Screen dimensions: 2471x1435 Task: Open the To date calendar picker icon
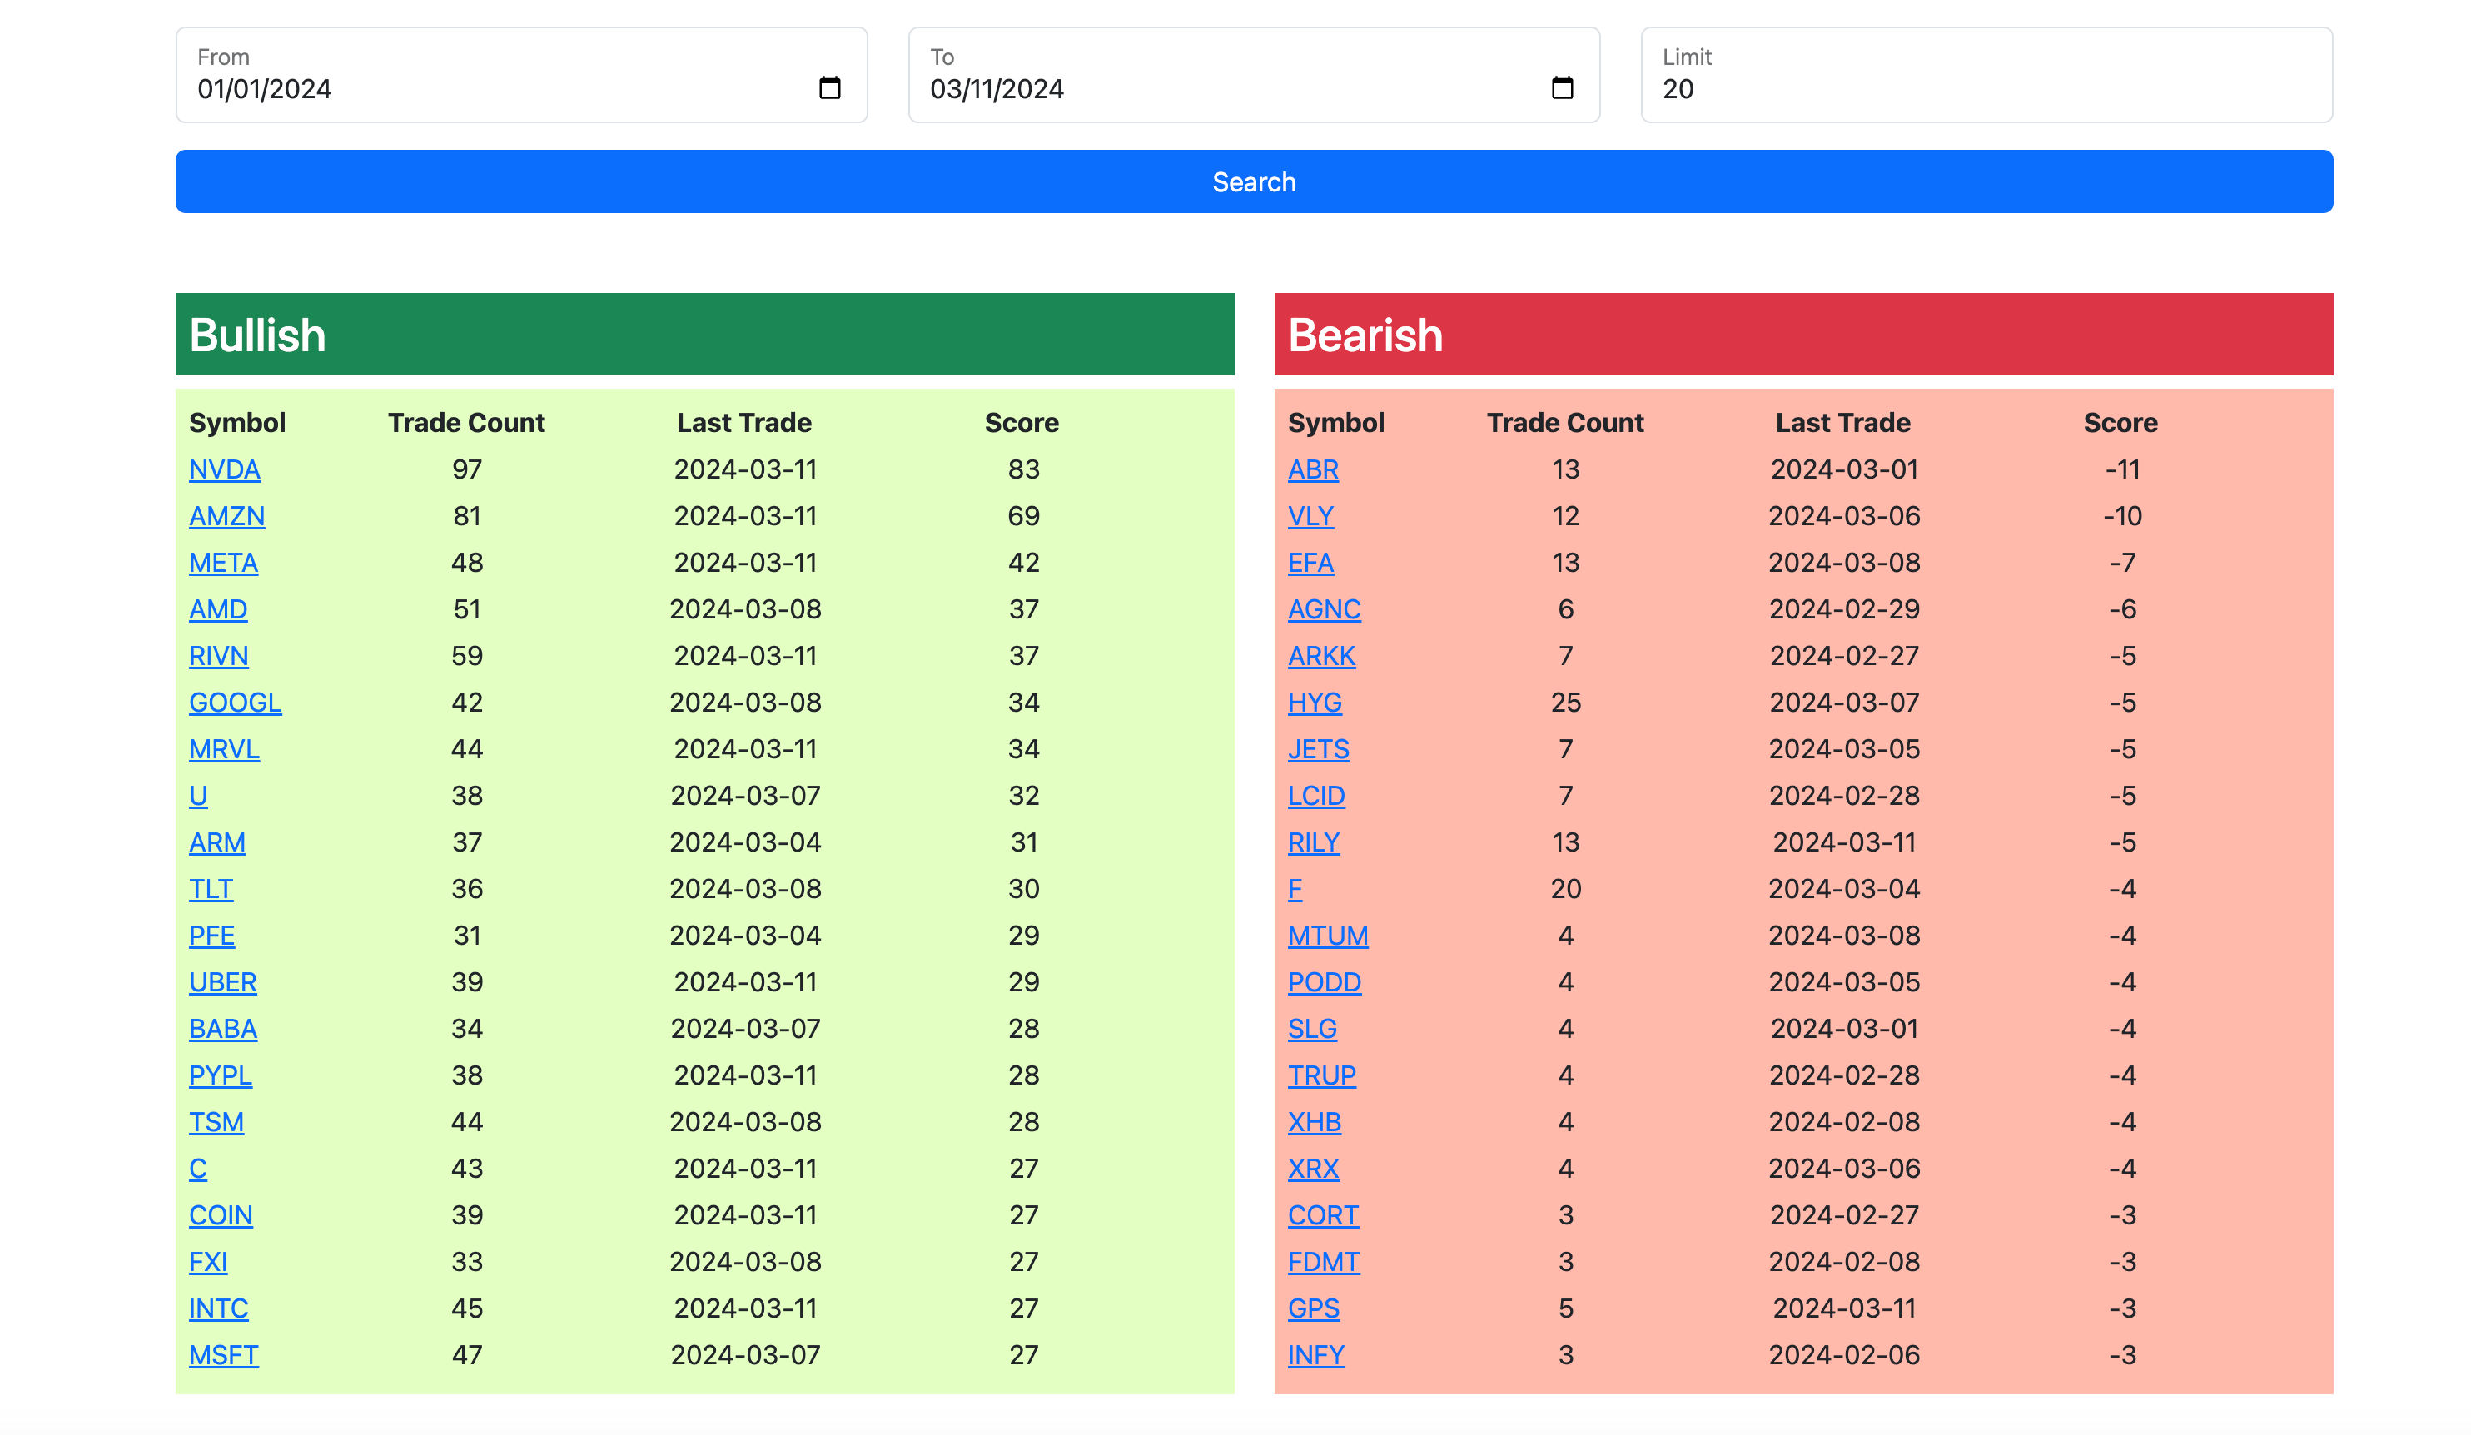pos(1562,88)
